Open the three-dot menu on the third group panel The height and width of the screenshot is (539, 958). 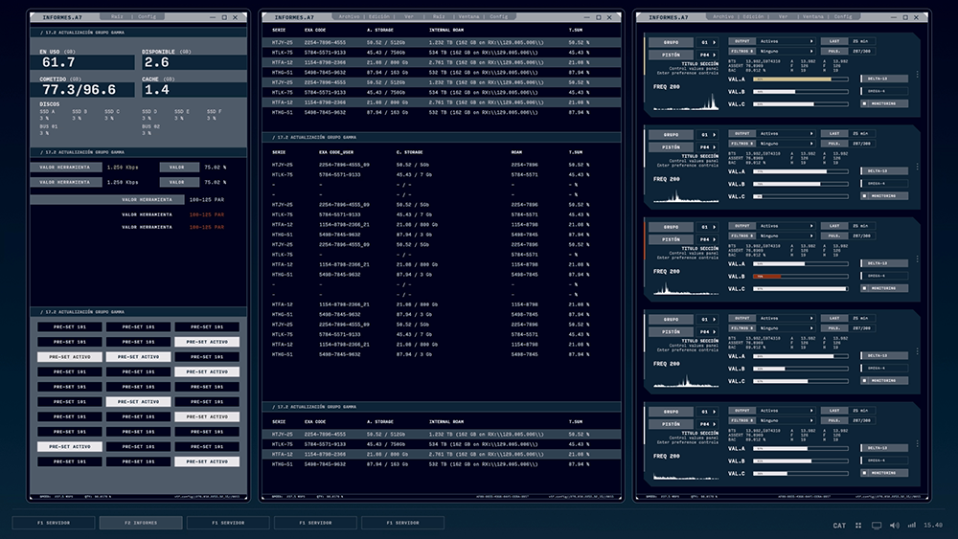[x=917, y=260]
